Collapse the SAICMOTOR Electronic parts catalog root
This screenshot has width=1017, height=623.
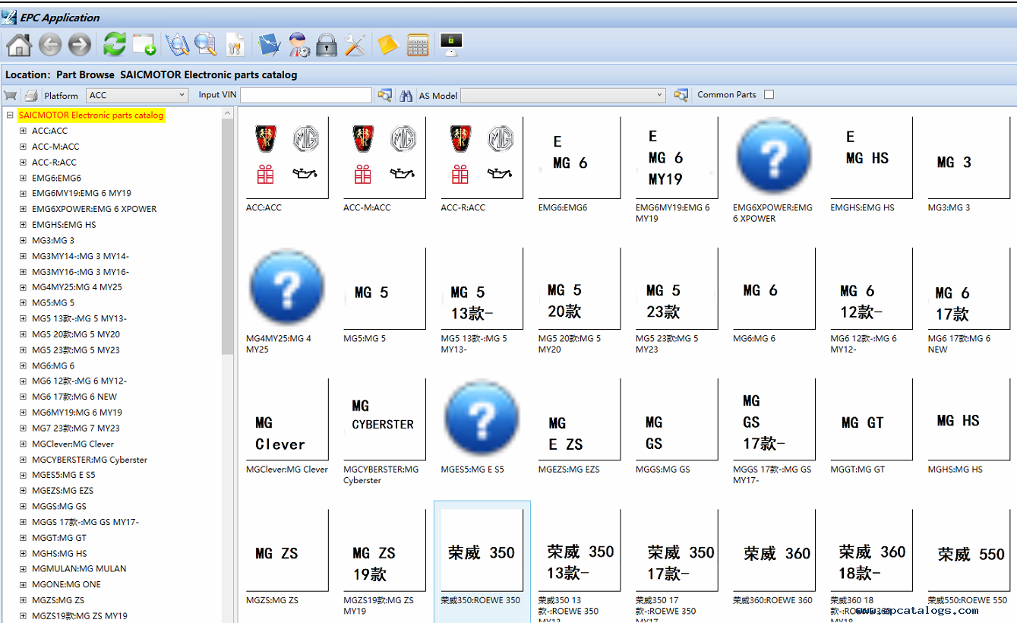click(10, 115)
